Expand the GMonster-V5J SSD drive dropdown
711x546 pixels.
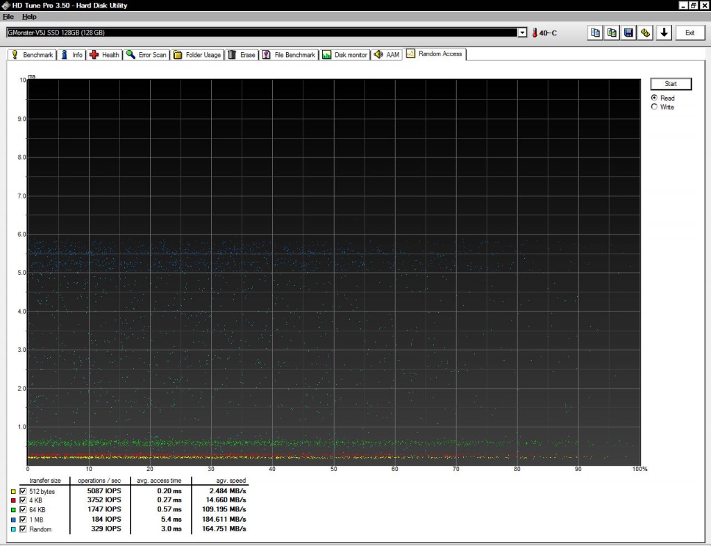pos(522,33)
